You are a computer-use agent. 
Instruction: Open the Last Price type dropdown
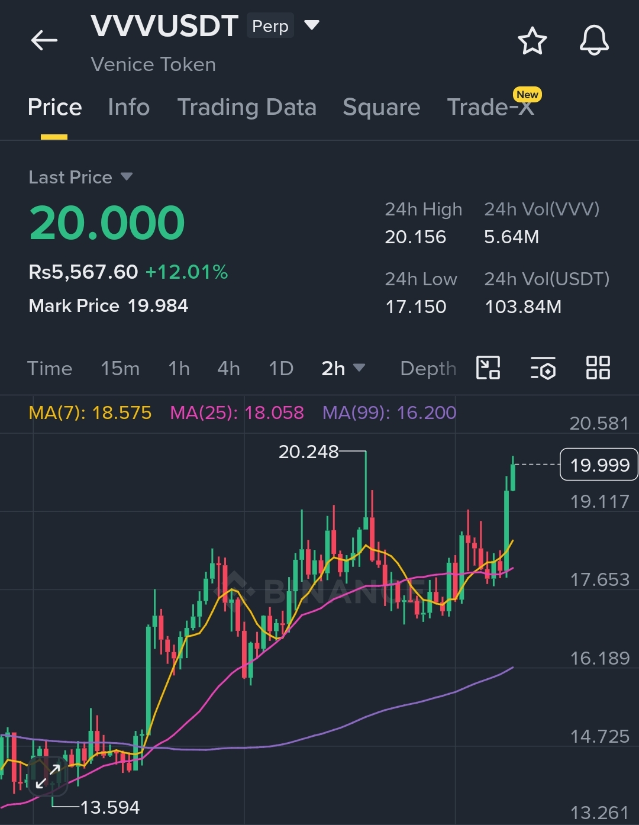pyautogui.click(x=126, y=176)
